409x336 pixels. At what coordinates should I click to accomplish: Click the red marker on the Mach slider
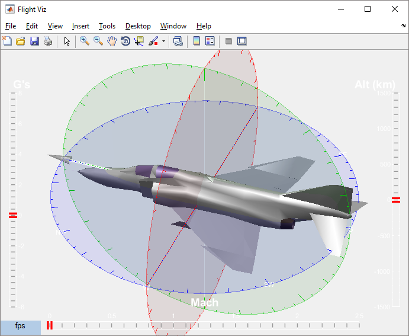(x=50, y=325)
